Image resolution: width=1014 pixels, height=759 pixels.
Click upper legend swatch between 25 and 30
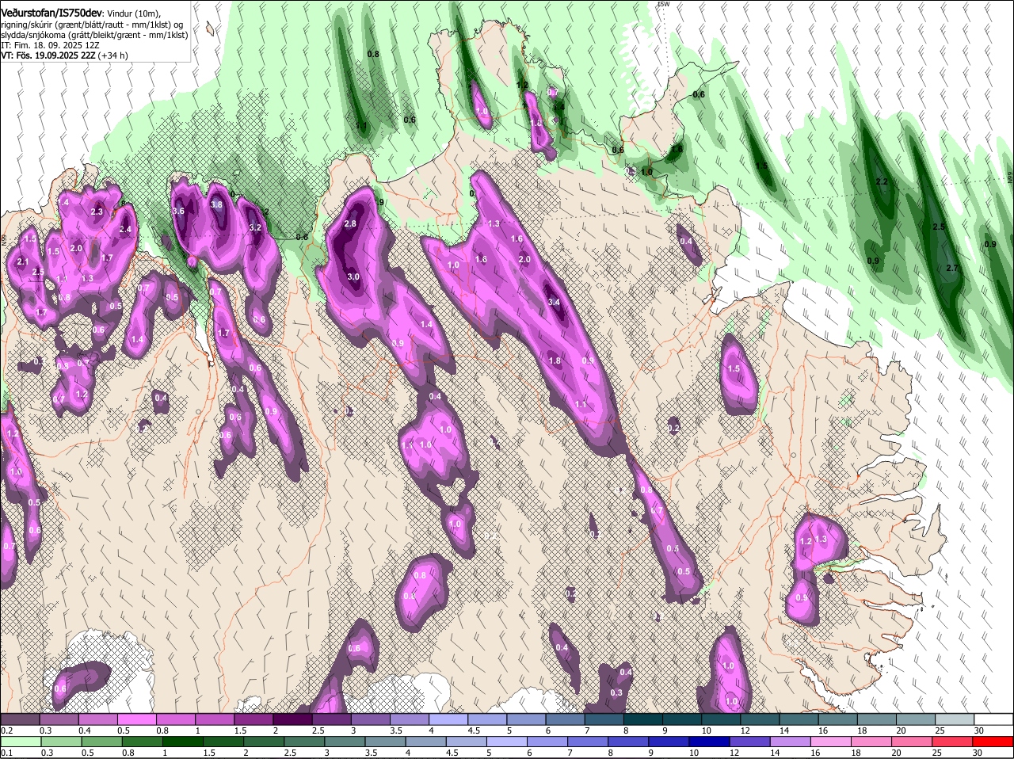[955, 719]
